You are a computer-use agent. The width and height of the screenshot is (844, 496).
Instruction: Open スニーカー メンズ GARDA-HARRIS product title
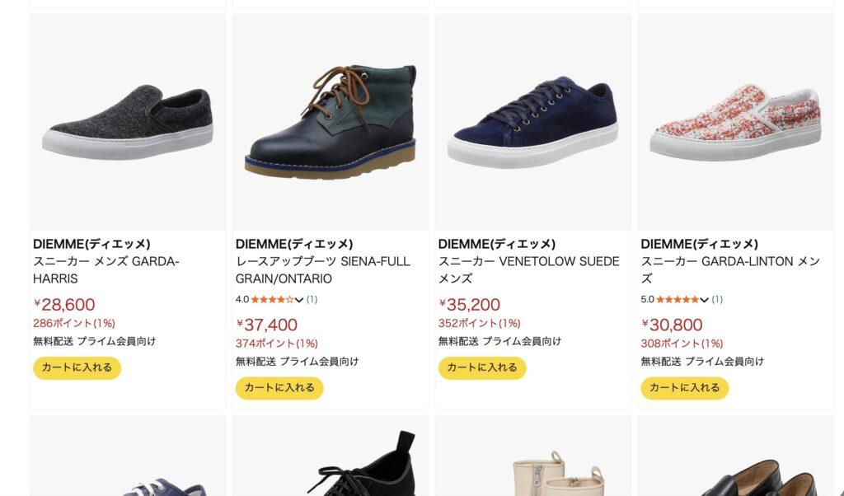(105, 270)
